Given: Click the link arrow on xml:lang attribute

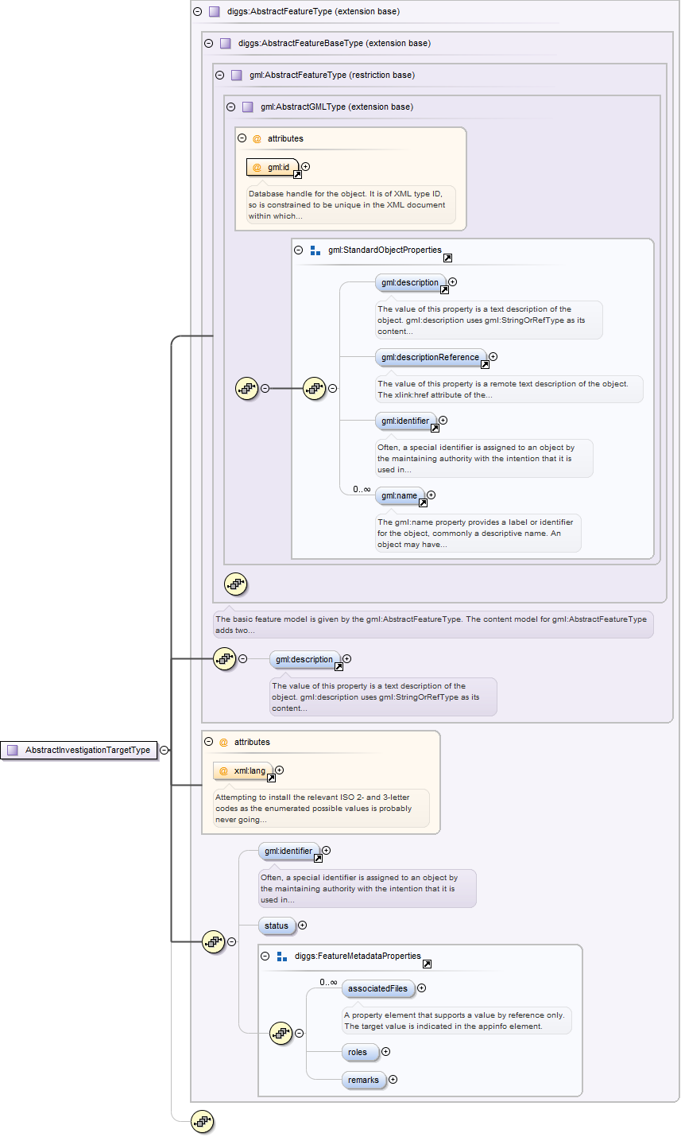Looking at the screenshot, I should [x=271, y=778].
